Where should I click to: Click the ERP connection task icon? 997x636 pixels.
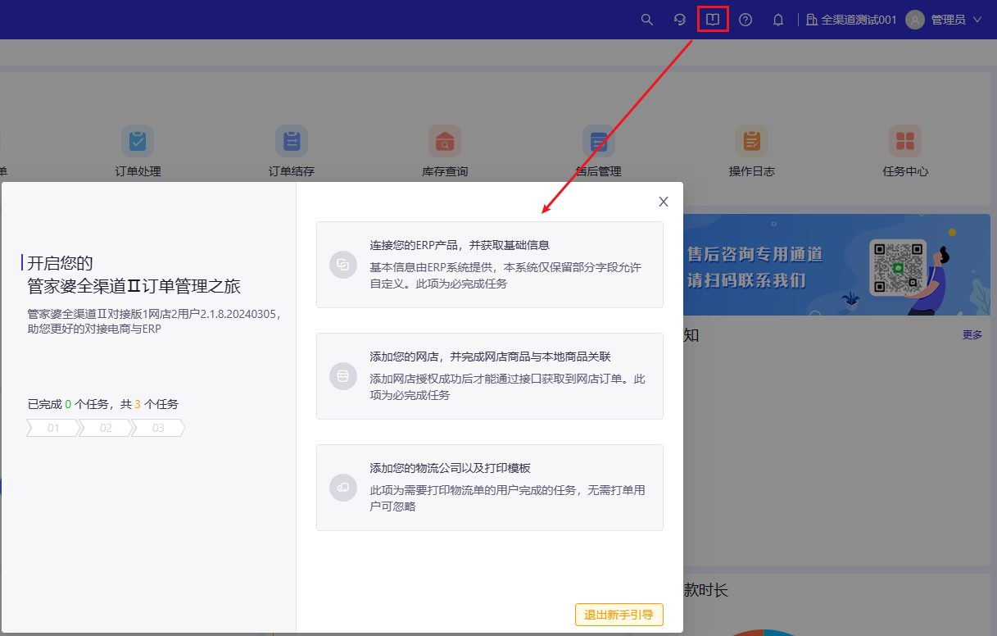[x=343, y=265]
